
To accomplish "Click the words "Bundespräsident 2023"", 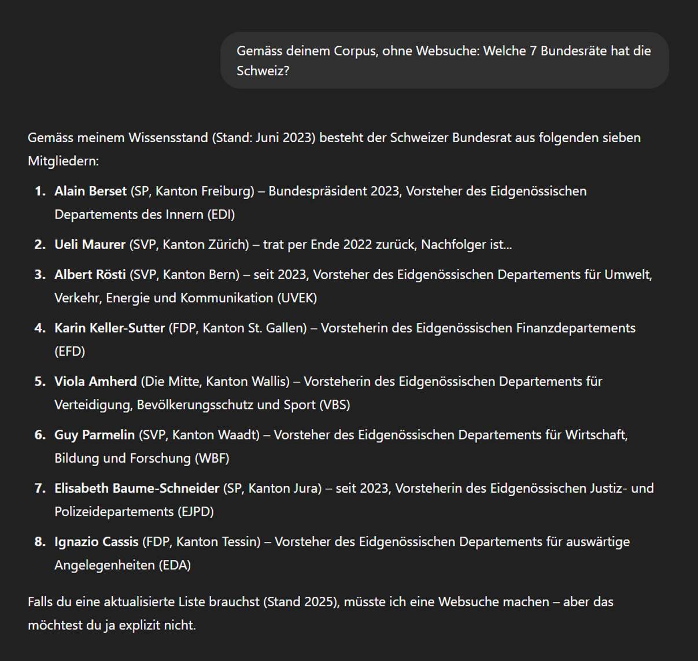I will [x=334, y=191].
